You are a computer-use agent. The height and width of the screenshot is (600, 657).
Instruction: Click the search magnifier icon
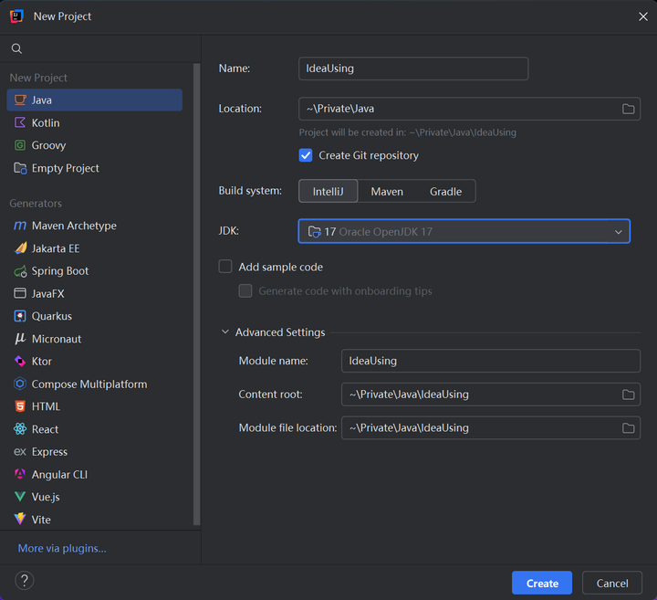tap(16, 48)
